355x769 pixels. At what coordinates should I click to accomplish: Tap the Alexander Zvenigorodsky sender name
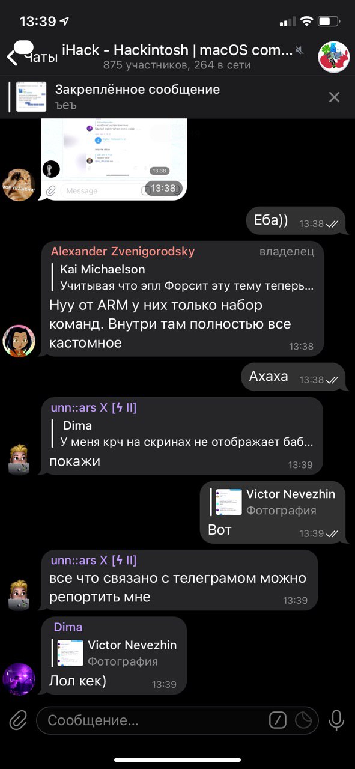point(123,251)
